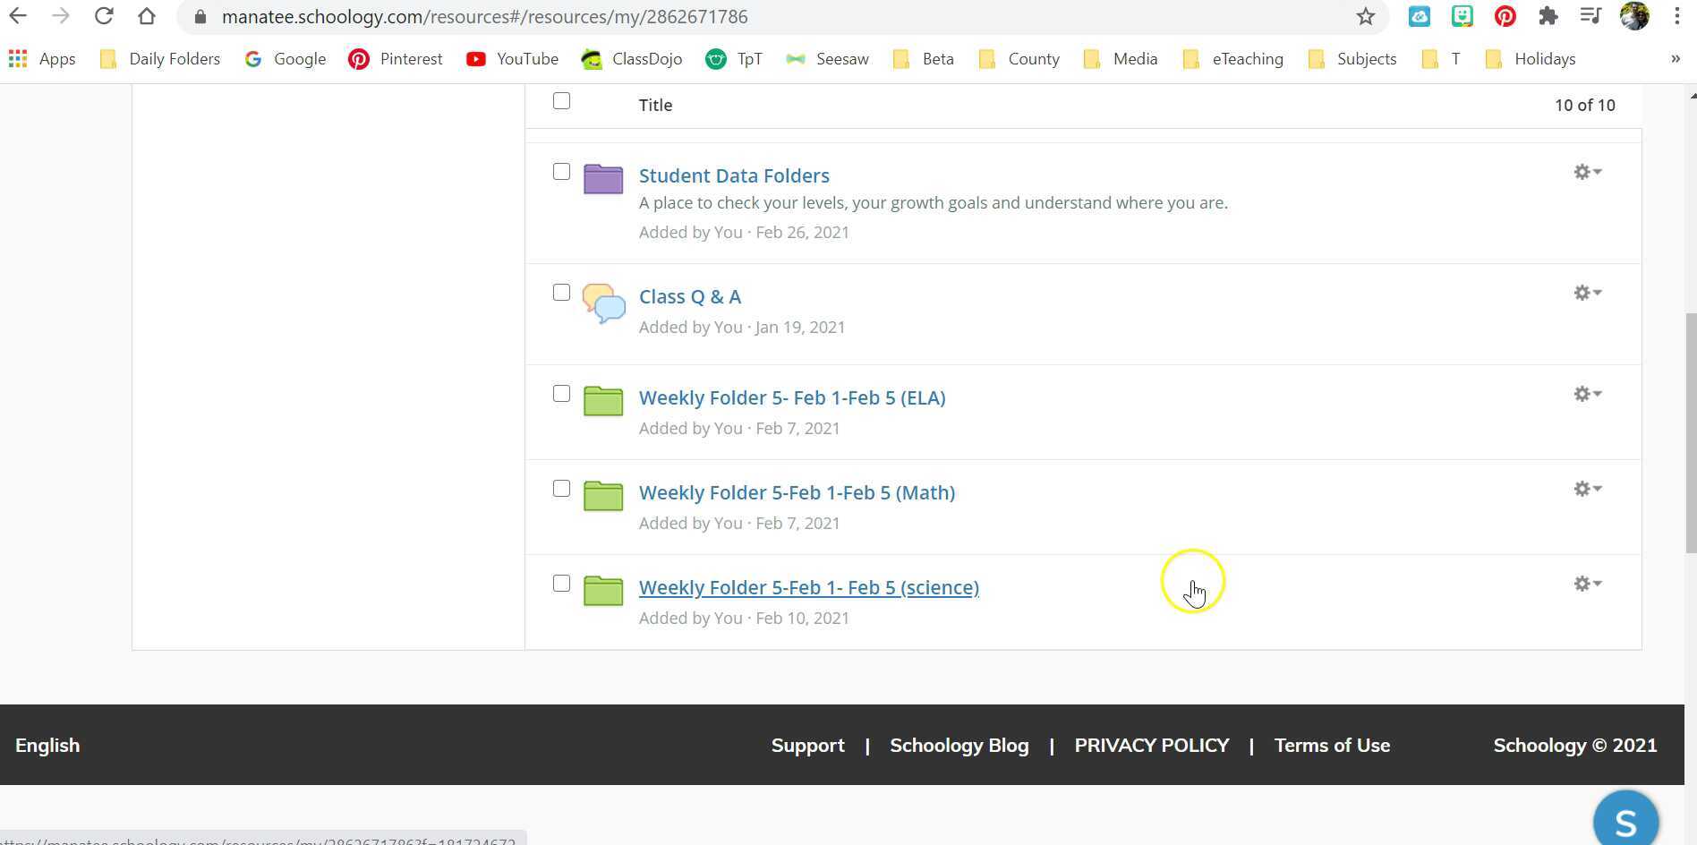
Task: Check the checkbox next to Student Data Folders
Action: click(561, 171)
